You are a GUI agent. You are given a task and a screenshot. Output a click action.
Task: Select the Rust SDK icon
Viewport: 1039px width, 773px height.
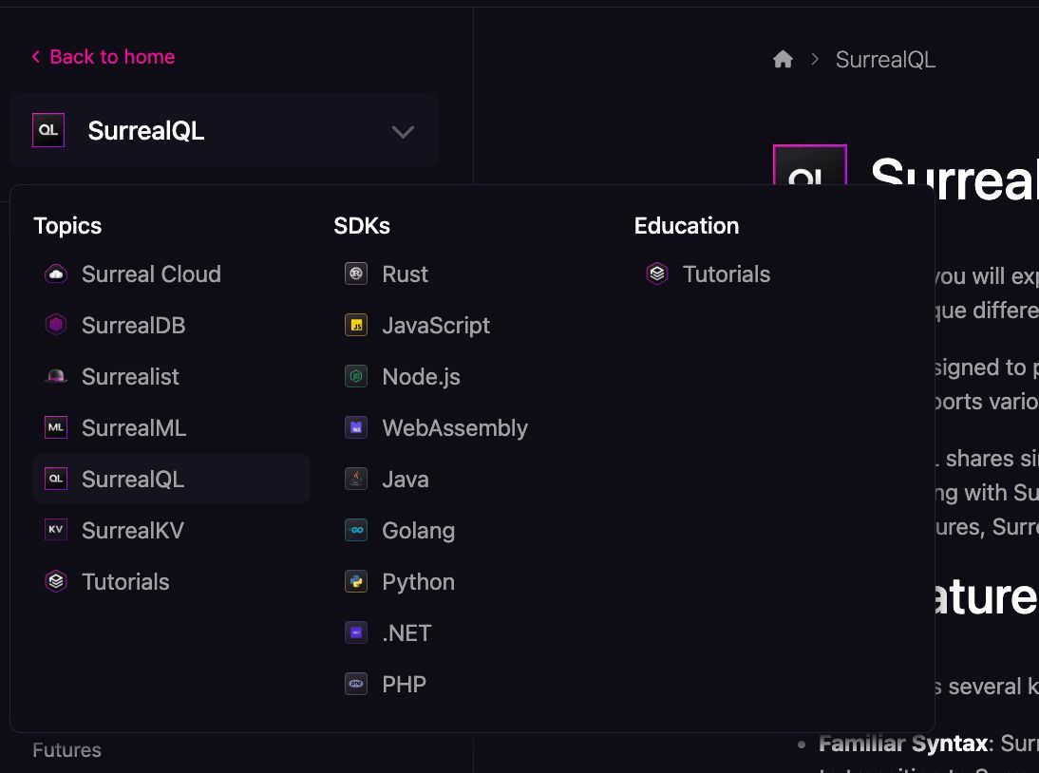click(355, 273)
